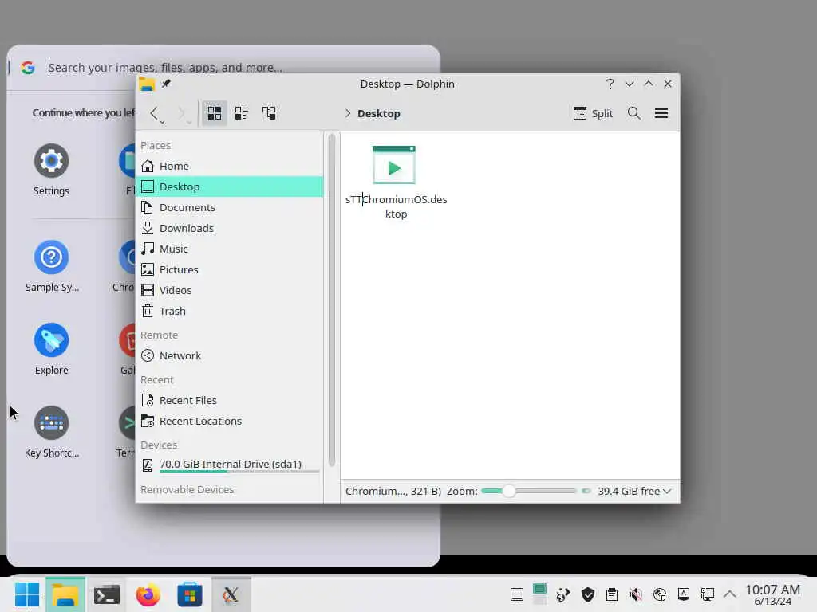Open the clipboard tray icon
This screenshot has width=817, height=612.
612,594
